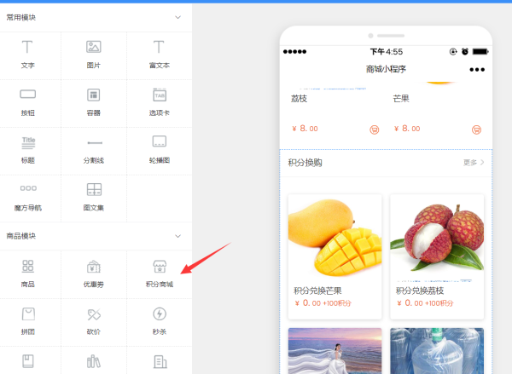The image size is (512, 374).
Task: Add the 秒杀 flash sale module
Action: [160, 321]
